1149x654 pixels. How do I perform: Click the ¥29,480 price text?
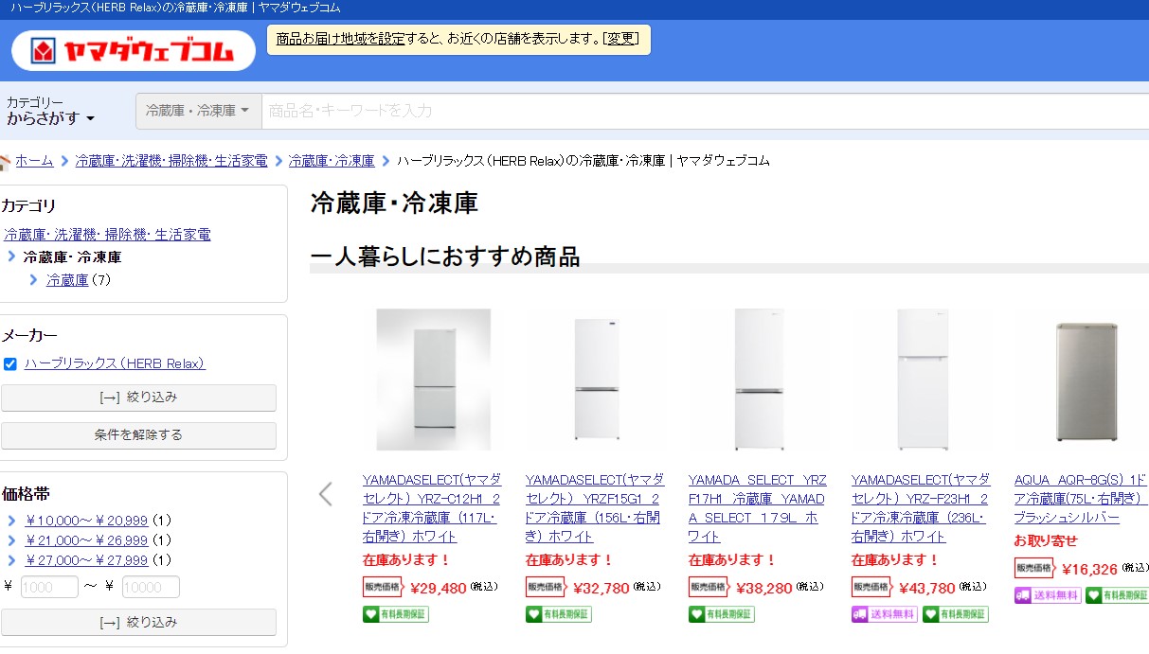(439, 588)
